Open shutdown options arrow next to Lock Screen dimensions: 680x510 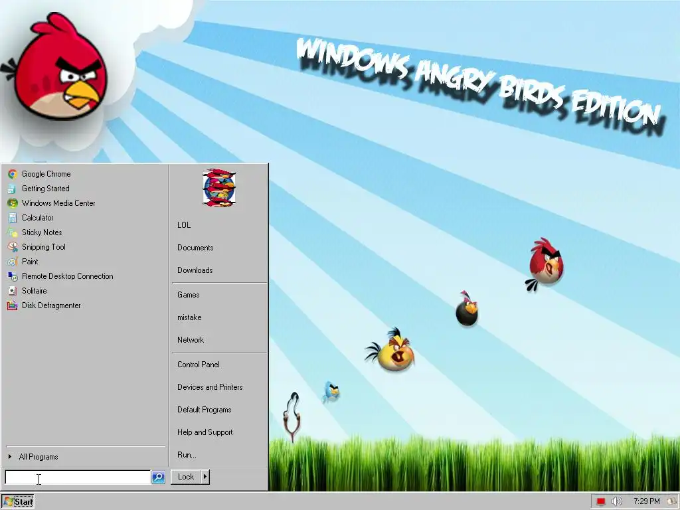click(x=205, y=477)
